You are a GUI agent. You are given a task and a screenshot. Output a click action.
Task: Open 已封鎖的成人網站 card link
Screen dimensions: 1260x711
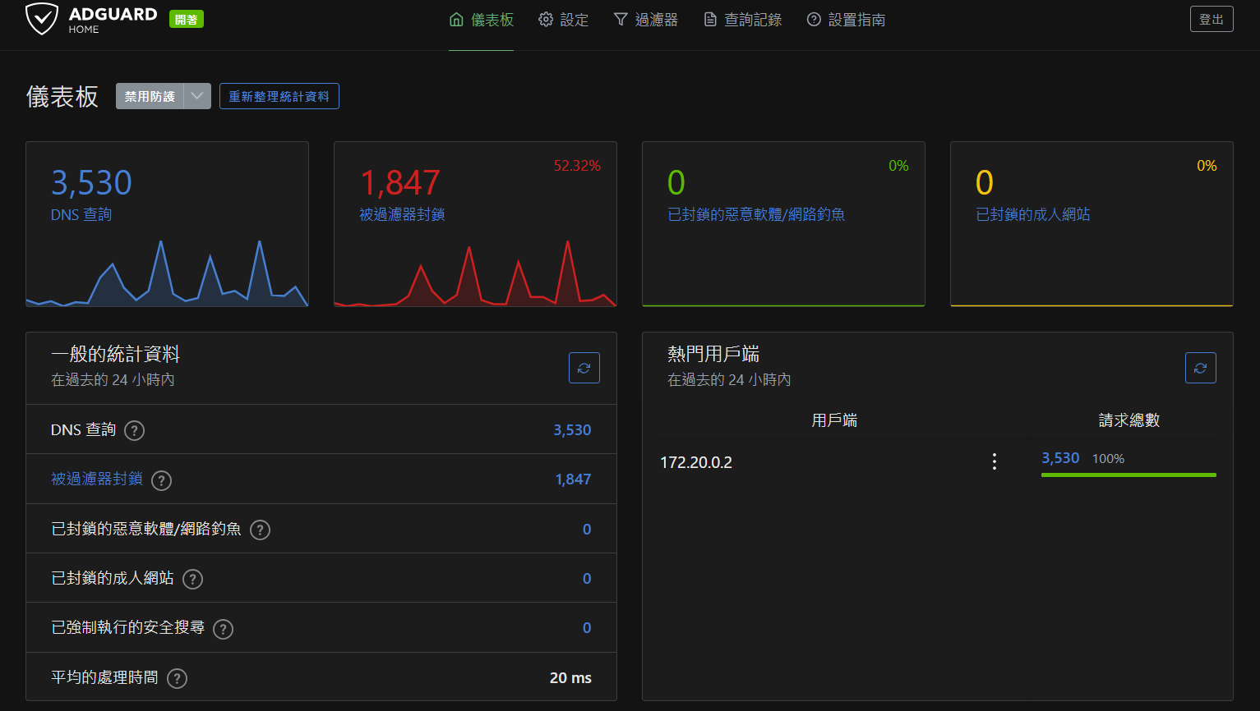pyautogui.click(x=1033, y=214)
